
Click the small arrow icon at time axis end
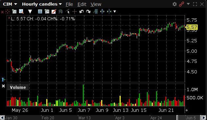[187, 110]
